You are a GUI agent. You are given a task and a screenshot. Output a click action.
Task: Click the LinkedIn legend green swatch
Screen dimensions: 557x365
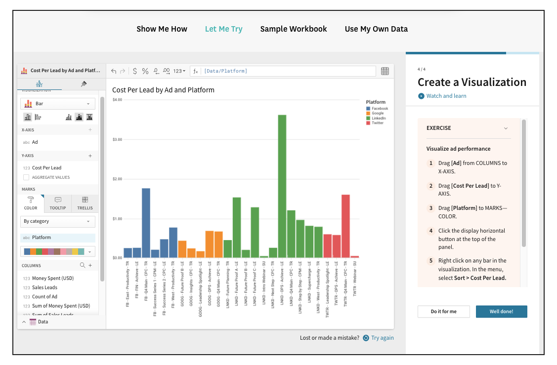368,118
